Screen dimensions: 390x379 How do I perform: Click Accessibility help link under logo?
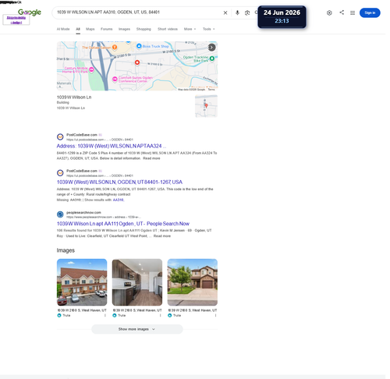[x=16, y=20]
